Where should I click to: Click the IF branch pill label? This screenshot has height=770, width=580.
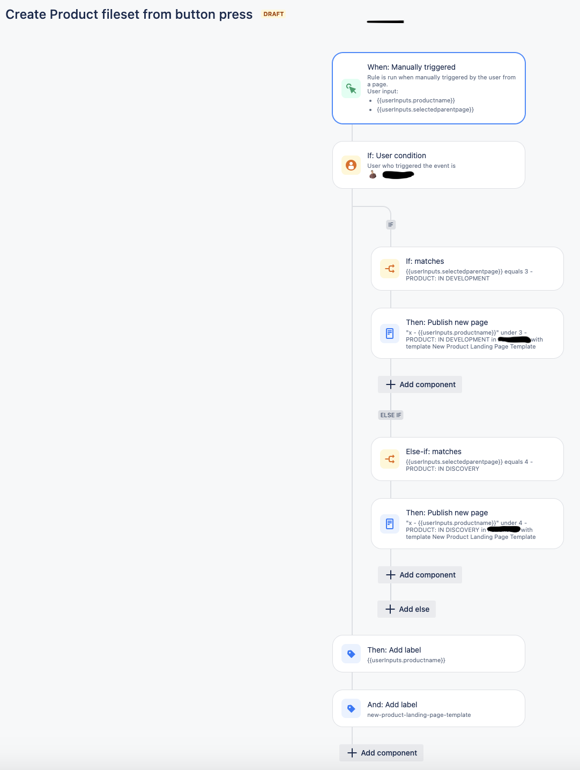click(x=390, y=225)
